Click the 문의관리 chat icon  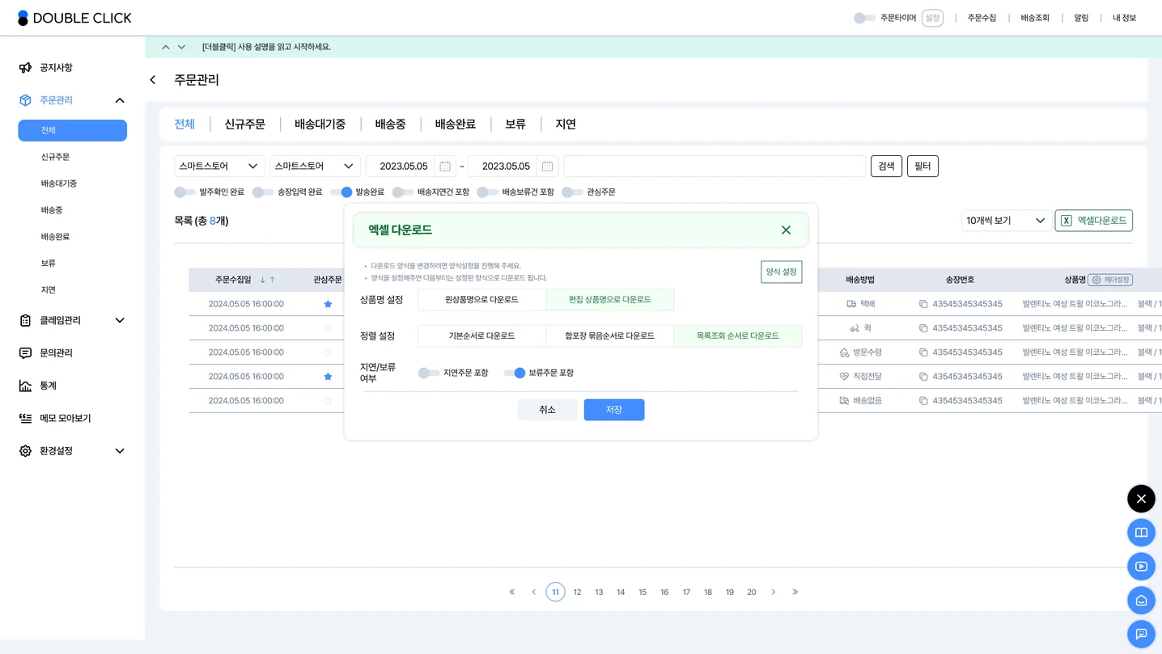coord(25,353)
